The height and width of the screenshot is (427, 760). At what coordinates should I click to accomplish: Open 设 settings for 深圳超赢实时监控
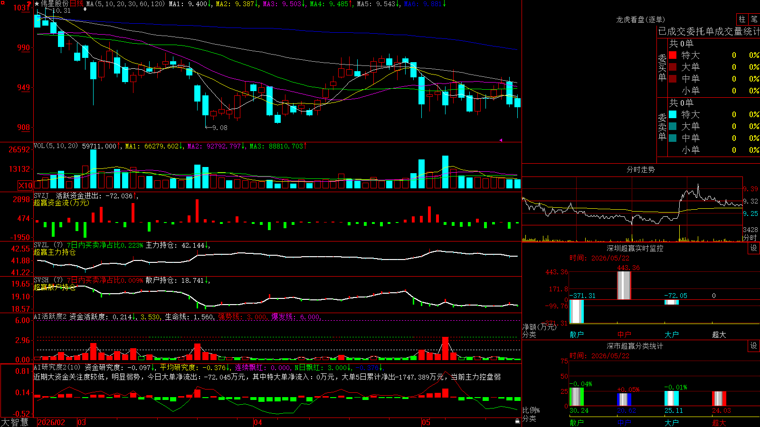tap(754, 248)
